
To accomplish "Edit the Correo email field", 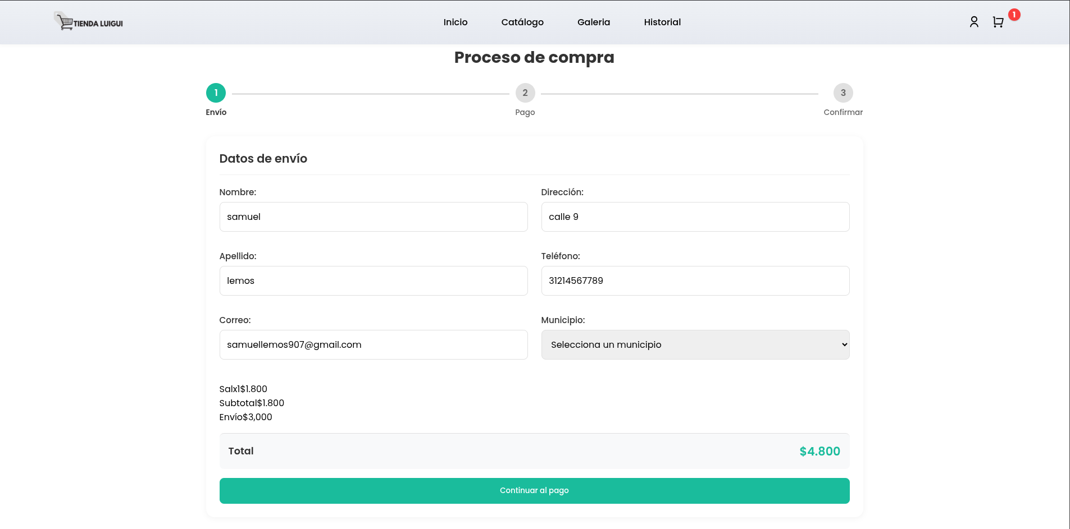I will point(373,345).
